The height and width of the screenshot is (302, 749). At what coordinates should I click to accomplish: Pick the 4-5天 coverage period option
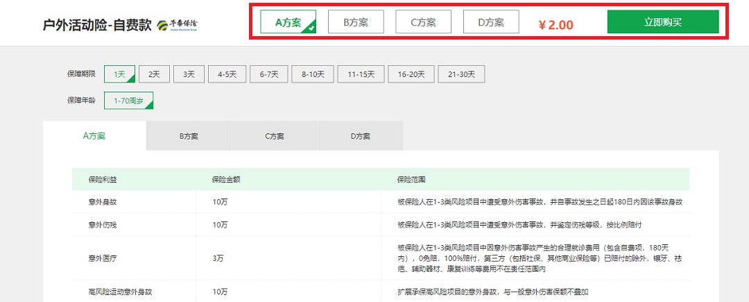tap(227, 74)
